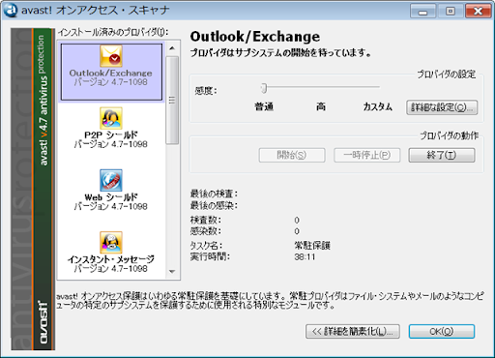The image size is (495, 358).
Task: Click the provider list scroll-down arrow
Action: (172, 272)
